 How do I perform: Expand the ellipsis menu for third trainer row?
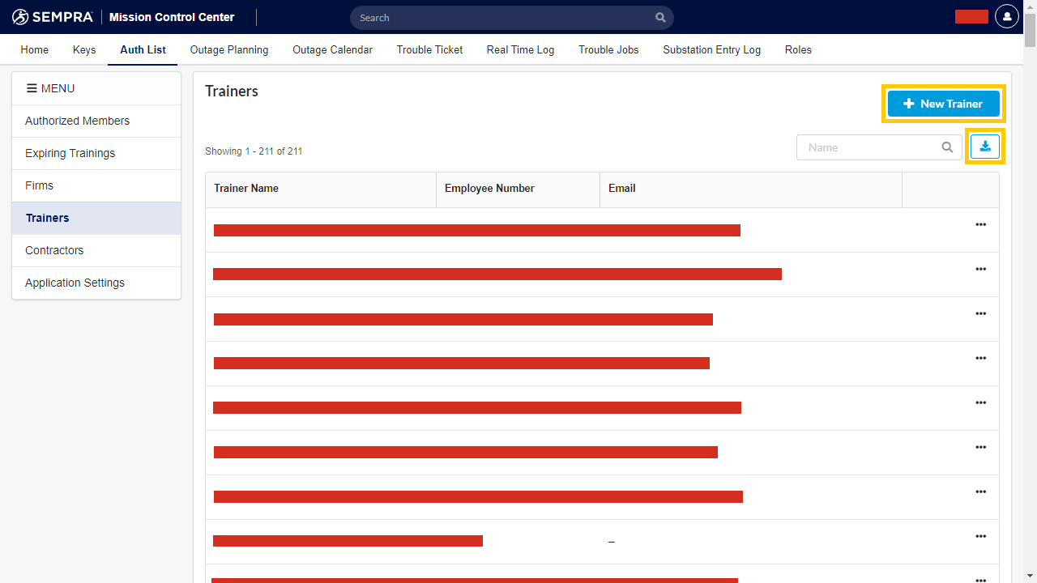coord(980,313)
